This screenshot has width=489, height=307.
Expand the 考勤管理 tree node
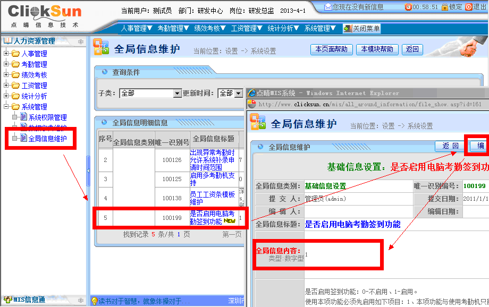[6, 64]
